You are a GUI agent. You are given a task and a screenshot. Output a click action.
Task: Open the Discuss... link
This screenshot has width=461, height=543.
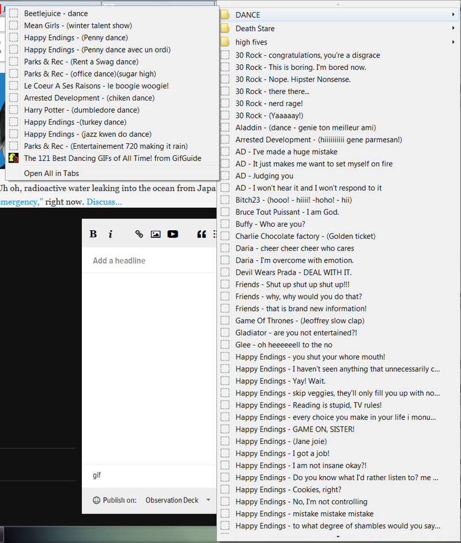(x=104, y=201)
